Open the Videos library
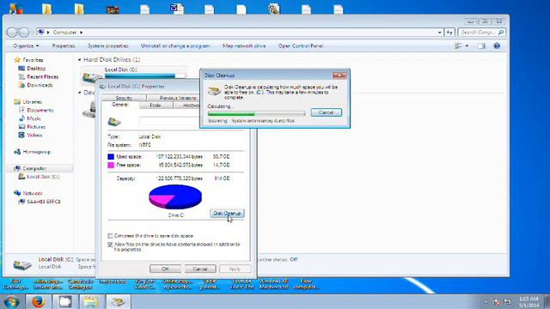550x309 pixels. (34, 136)
